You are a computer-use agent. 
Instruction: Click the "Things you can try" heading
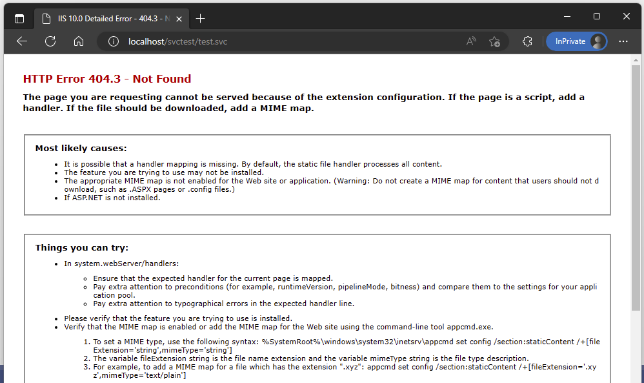point(82,247)
